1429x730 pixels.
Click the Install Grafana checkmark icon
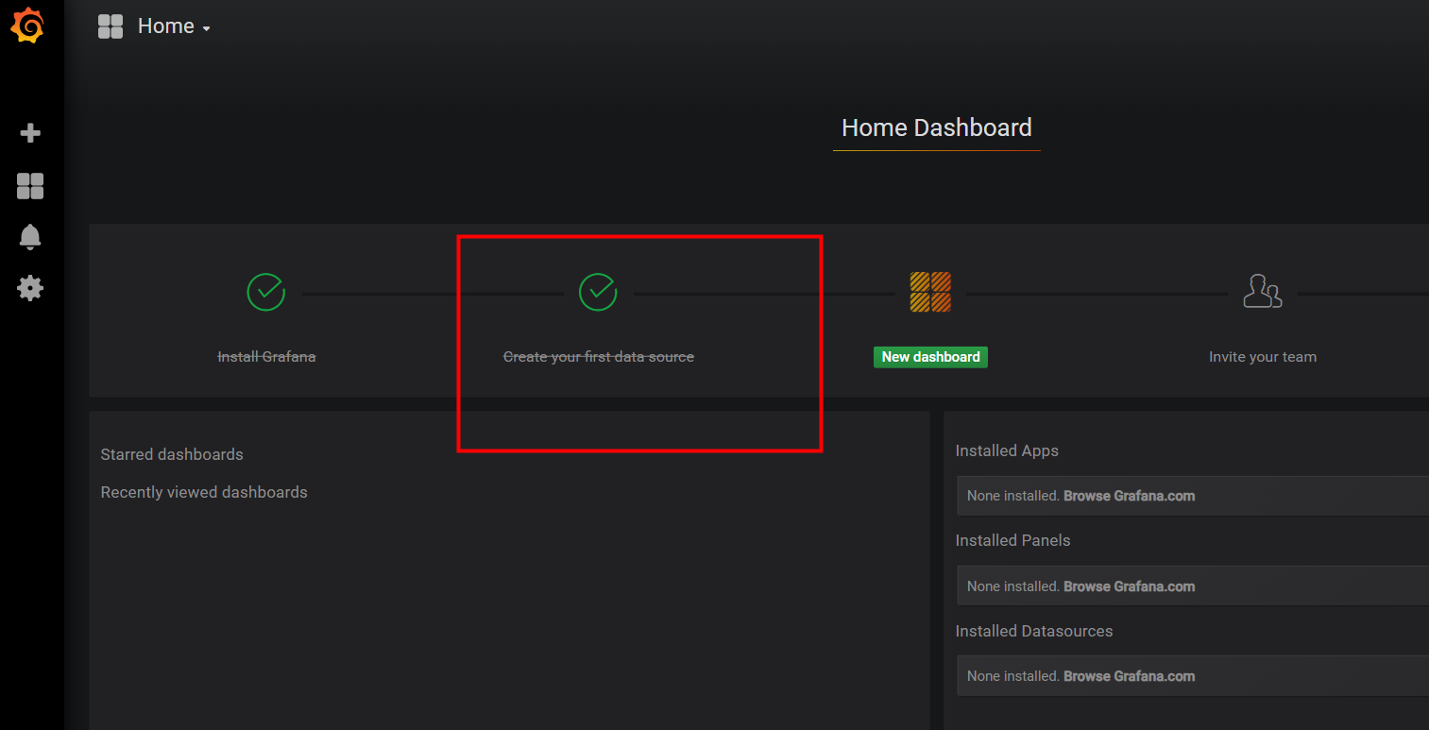point(266,292)
